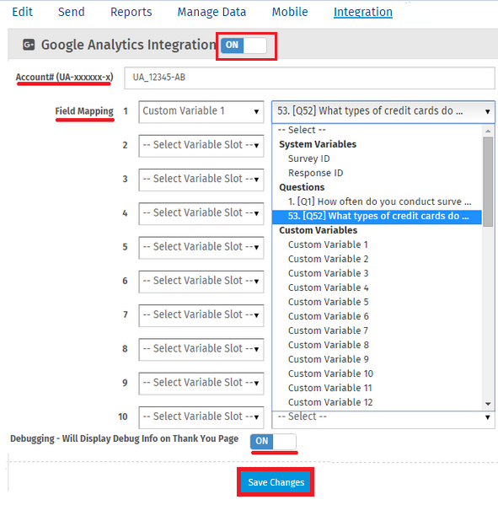This screenshot has width=498, height=505.
Task: Open the Integration tab link
Action: coord(363,12)
